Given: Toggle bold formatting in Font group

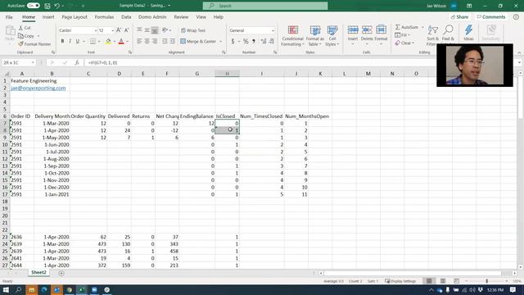Looking at the screenshot, I should [62, 41].
